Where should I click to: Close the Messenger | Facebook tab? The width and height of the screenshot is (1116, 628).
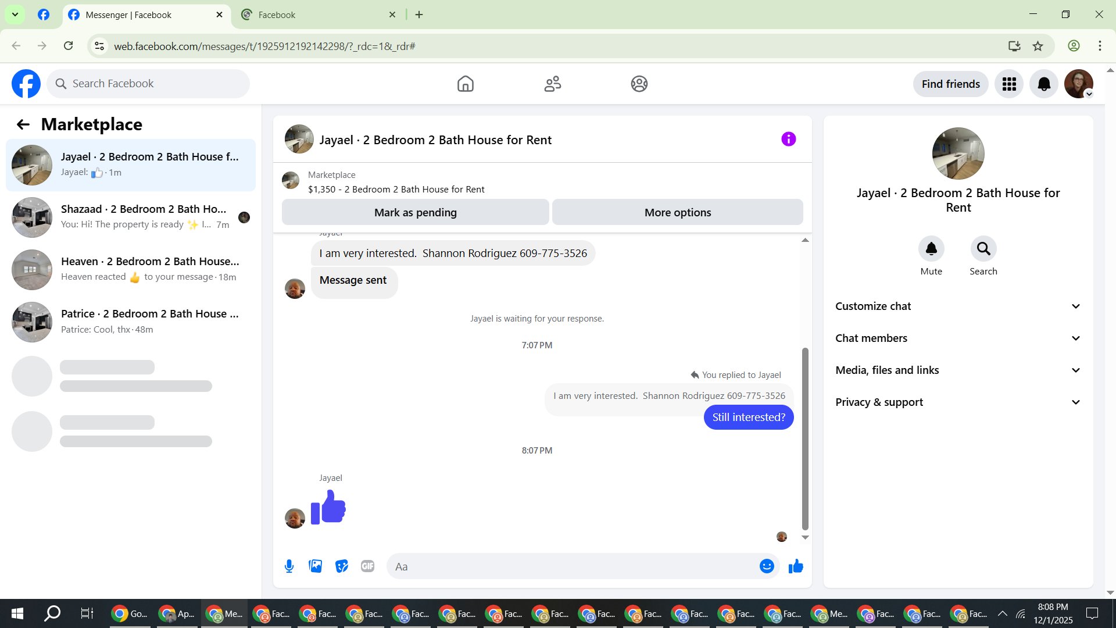(219, 15)
